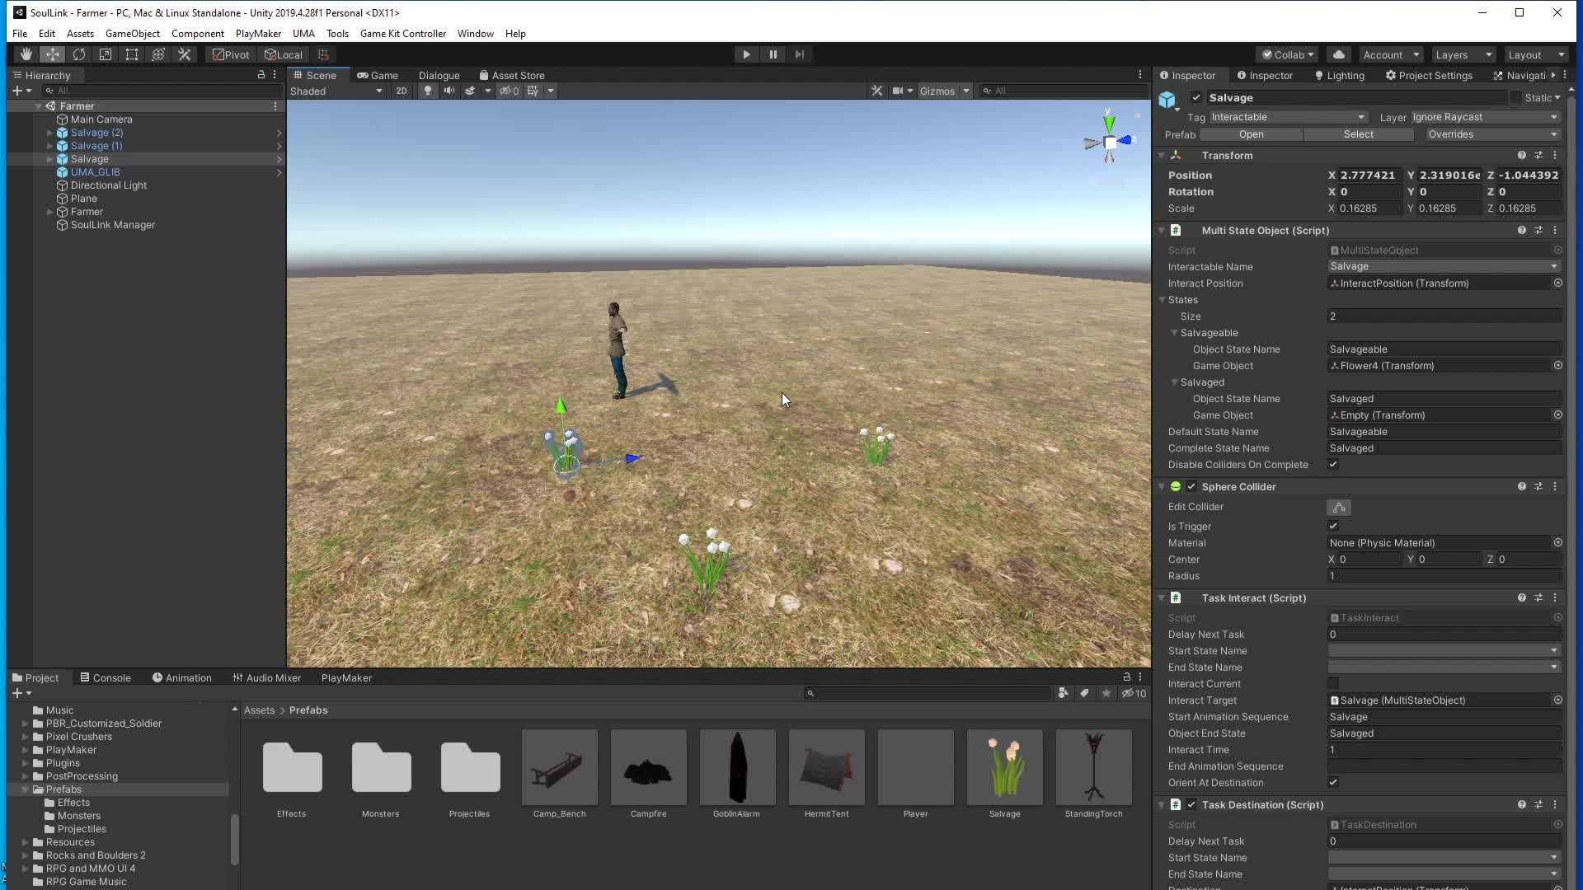Select the Rect transform tool

point(132,54)
